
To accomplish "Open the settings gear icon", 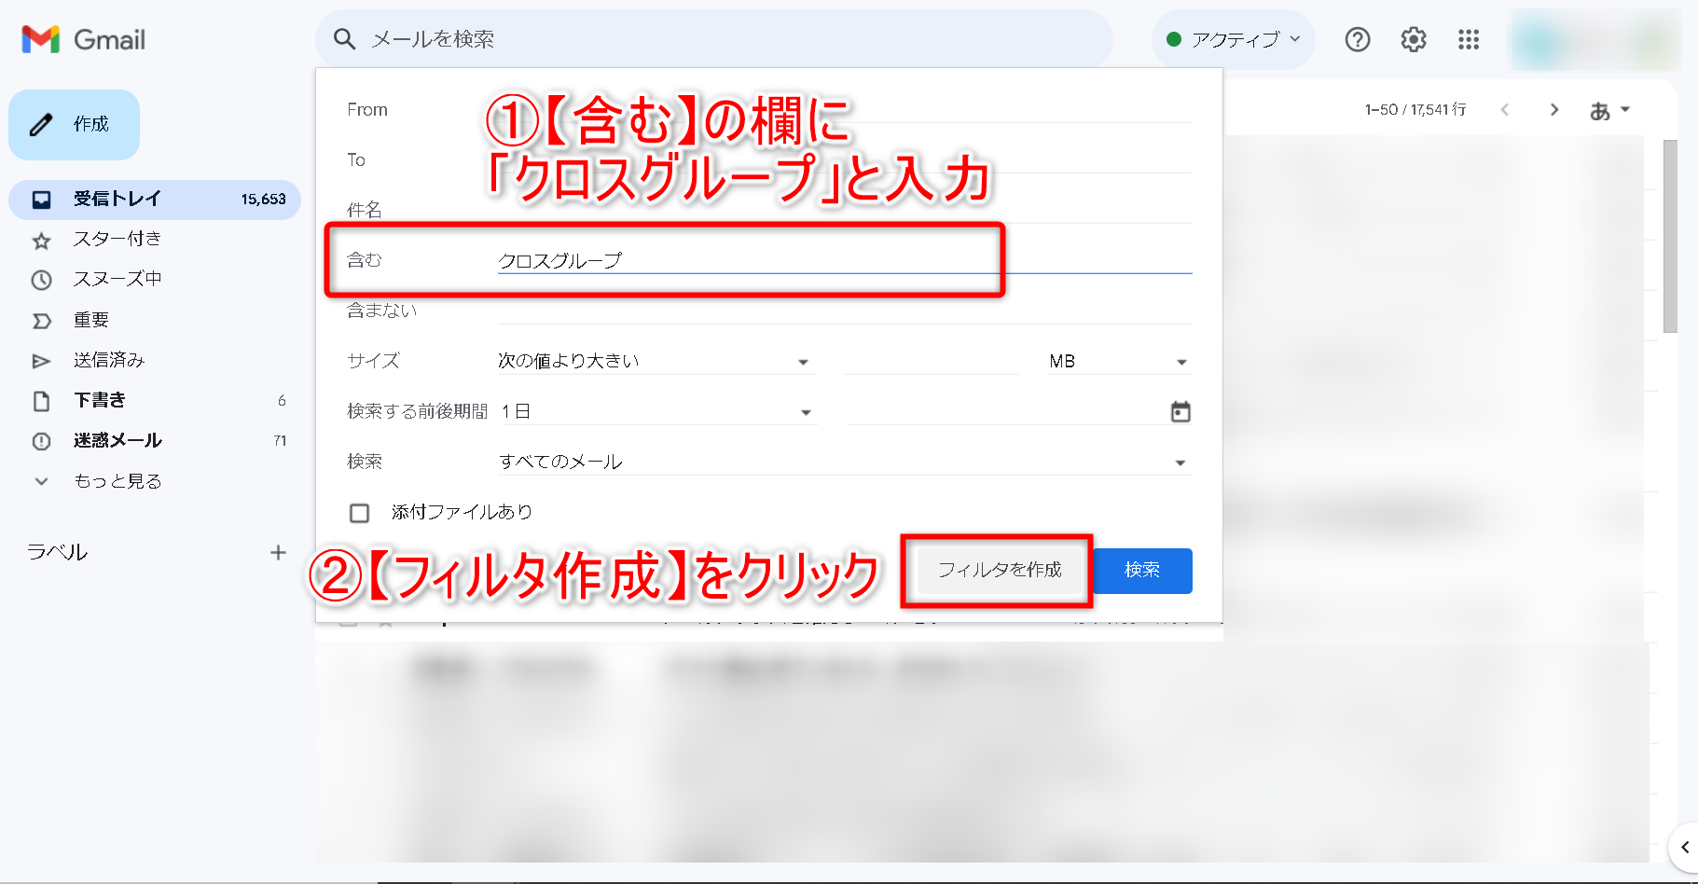I will coord(1413,39).
